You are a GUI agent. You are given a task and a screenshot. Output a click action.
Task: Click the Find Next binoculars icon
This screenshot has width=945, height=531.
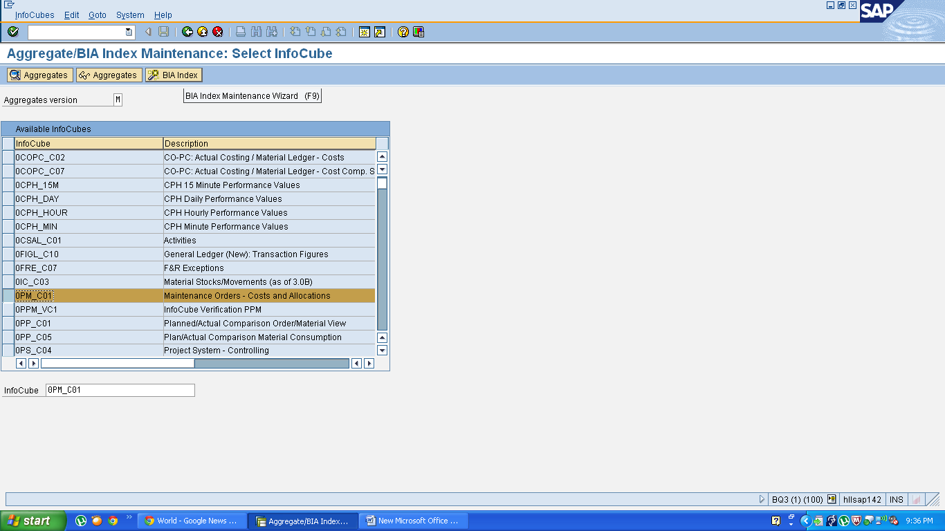[x=272, y=32]
